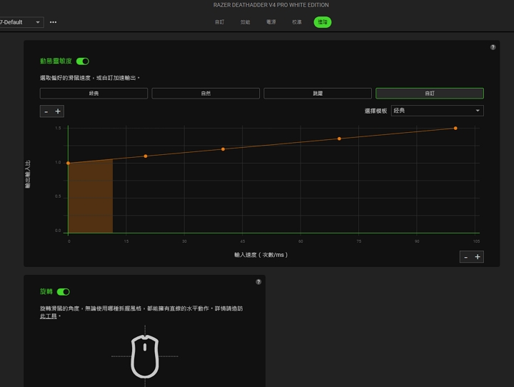Select the curve point near input speed 70

[x=339, y=139]
